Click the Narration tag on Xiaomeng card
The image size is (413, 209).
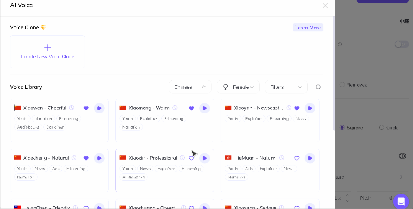(x=131, y=127)
